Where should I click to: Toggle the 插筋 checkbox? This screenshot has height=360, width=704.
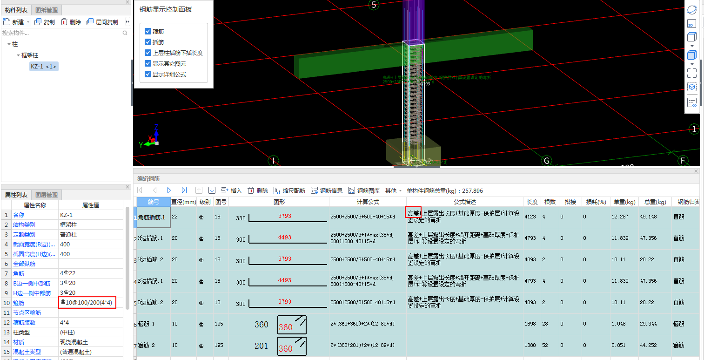point(148,42)
